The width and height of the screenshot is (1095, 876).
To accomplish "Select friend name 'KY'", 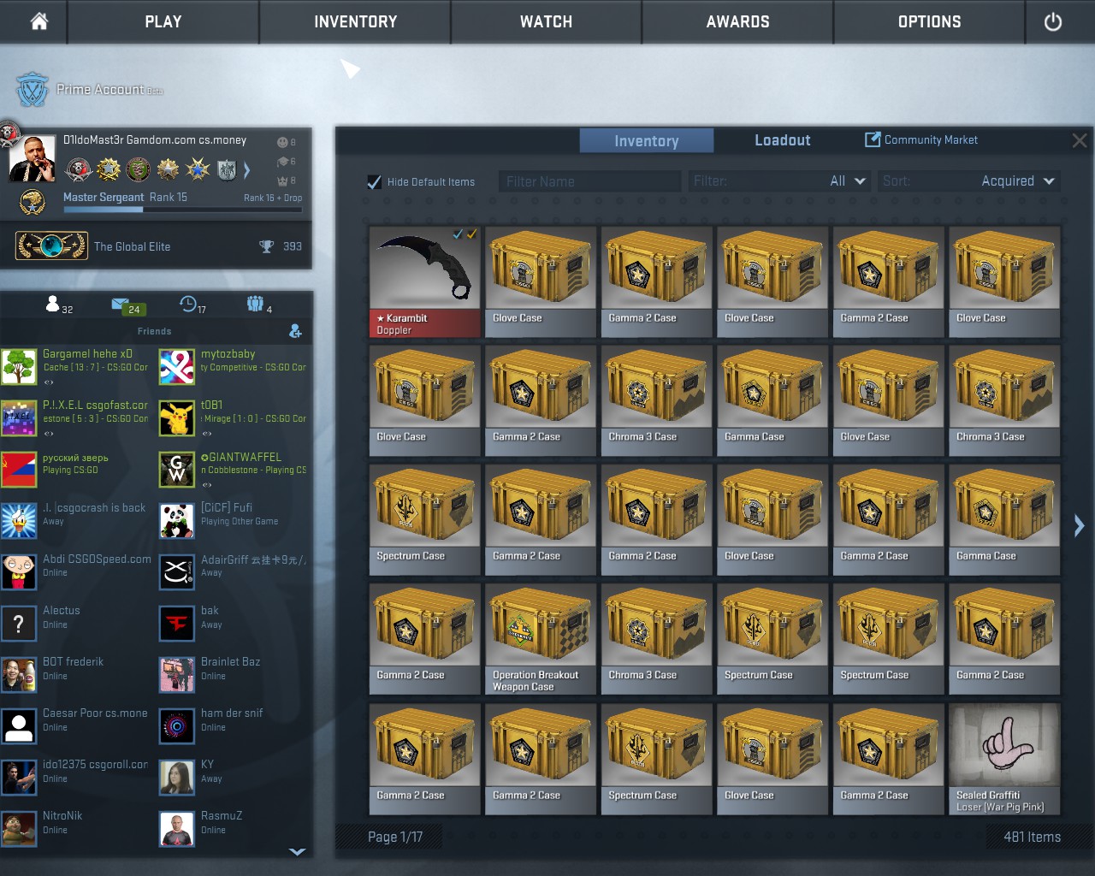I will 207,765.
